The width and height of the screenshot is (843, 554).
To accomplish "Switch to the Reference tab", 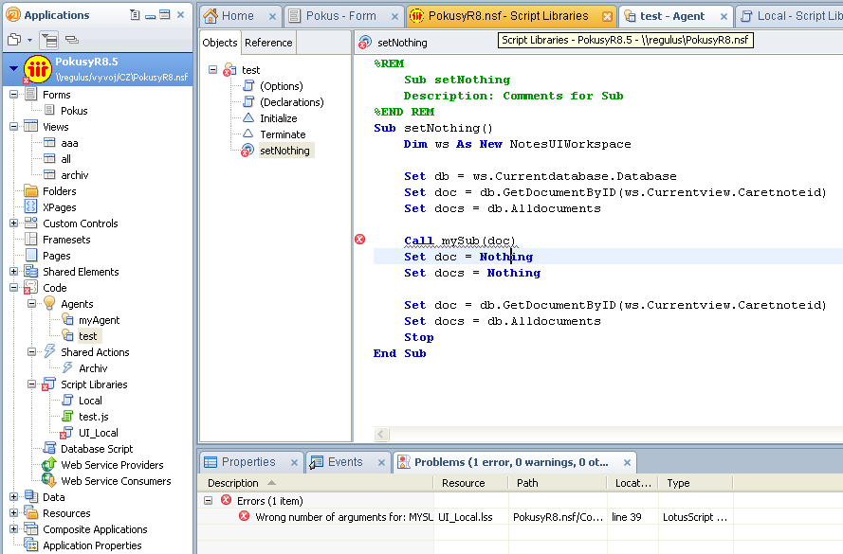I will [x=268, y=43].
